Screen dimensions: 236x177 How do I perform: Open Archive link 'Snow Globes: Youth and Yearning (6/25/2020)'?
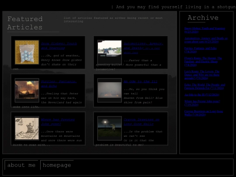(x=205, y=30)
